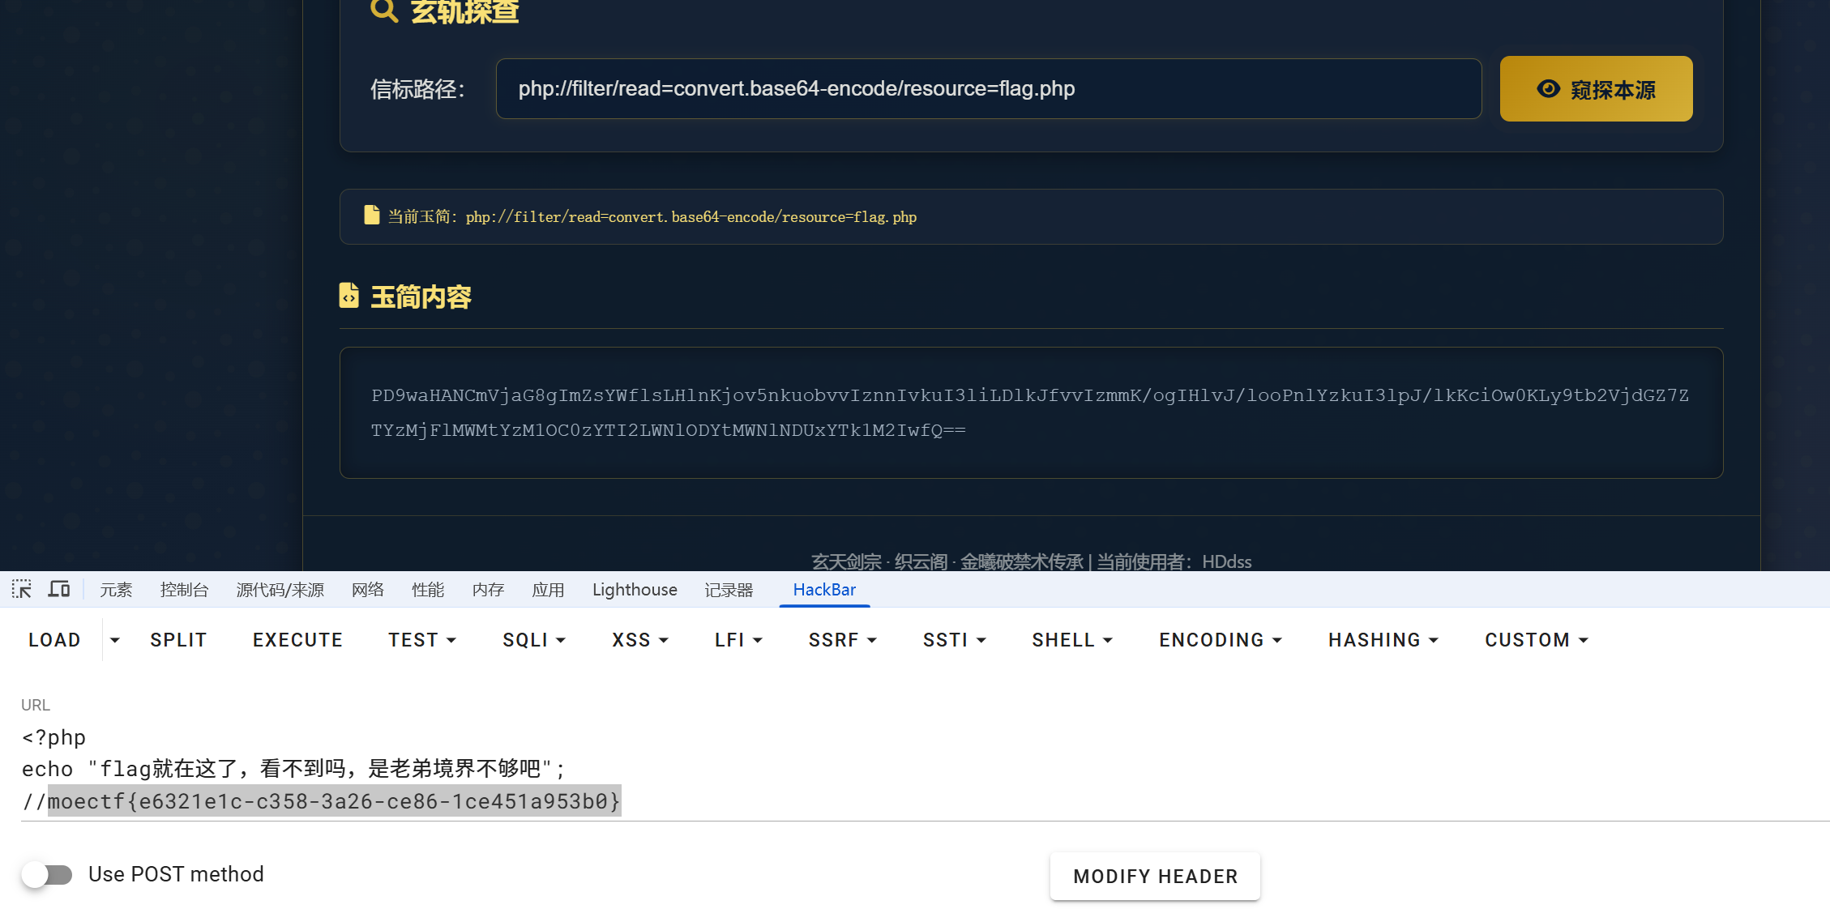Click the MODIFY HEADER button
1830x909 pixels.
tap(1155, 877)
